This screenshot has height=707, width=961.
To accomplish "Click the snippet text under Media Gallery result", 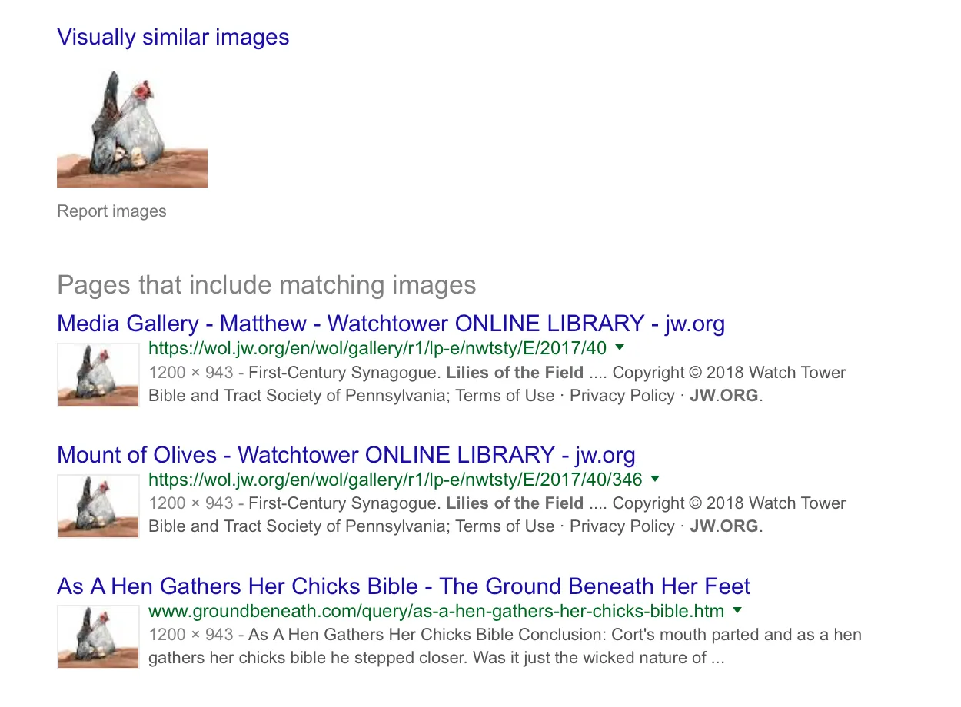I will 497,384.
